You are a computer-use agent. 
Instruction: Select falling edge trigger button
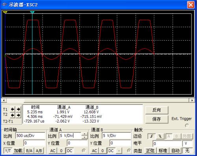(160, 136)
